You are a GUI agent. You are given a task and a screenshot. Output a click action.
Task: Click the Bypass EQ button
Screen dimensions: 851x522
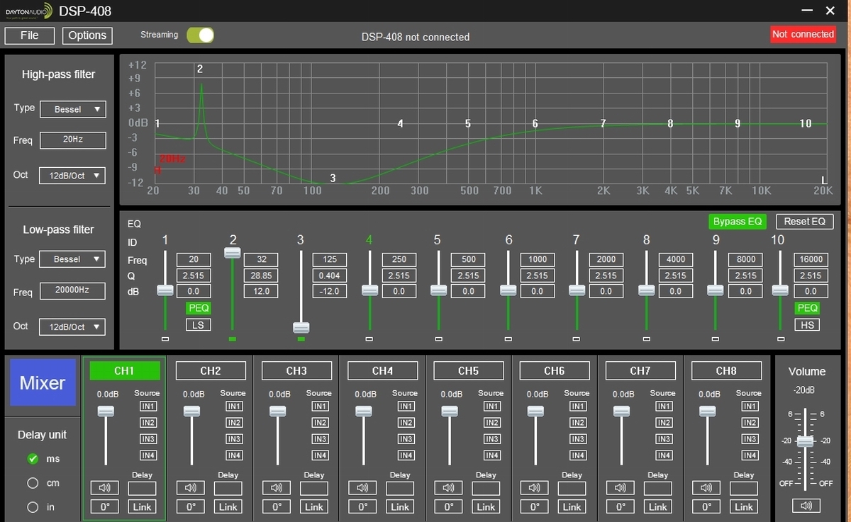coord(738,222)
